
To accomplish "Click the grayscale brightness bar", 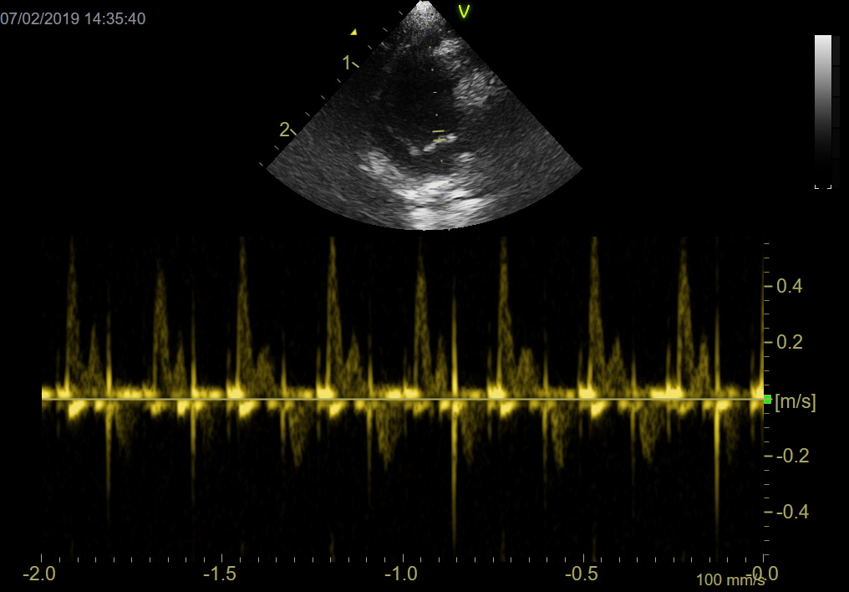I will click(x=822, y=112).
